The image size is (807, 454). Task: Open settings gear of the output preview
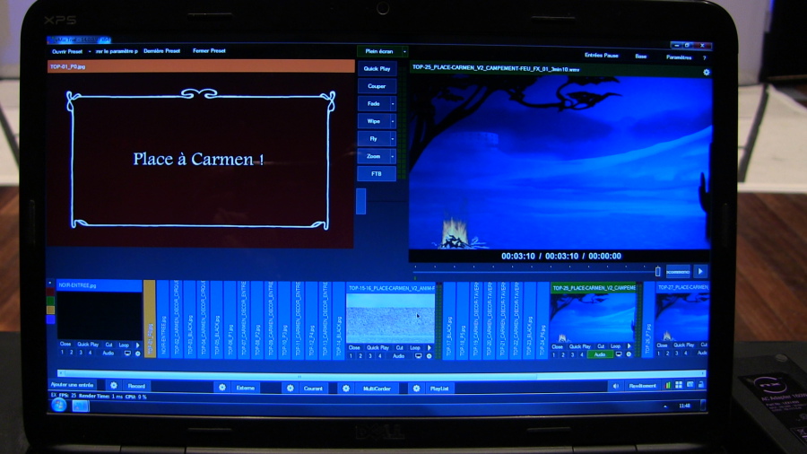click(706, 72)
